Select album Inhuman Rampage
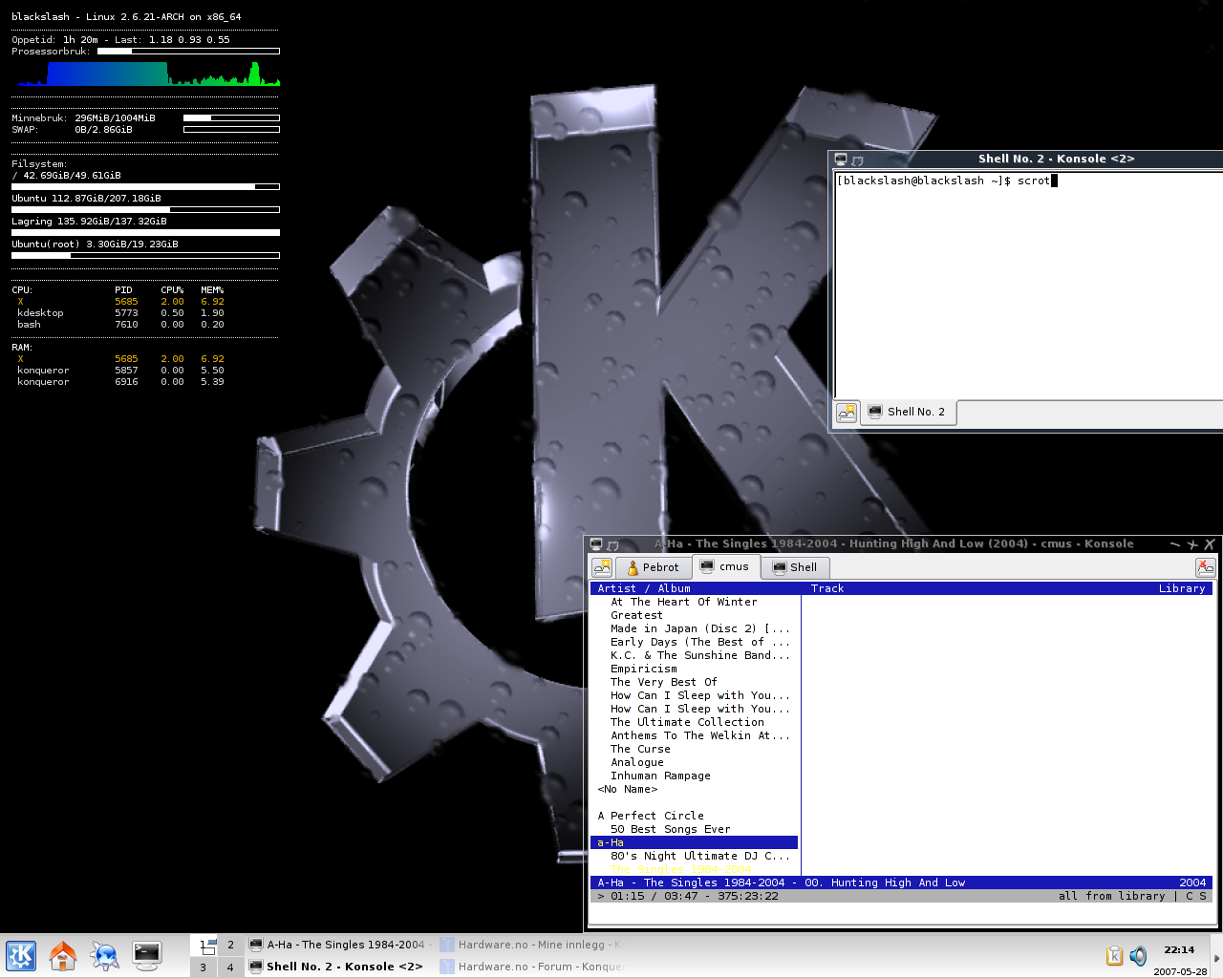Viewport: 1223px width, 978px height. (x=660, y=776)
